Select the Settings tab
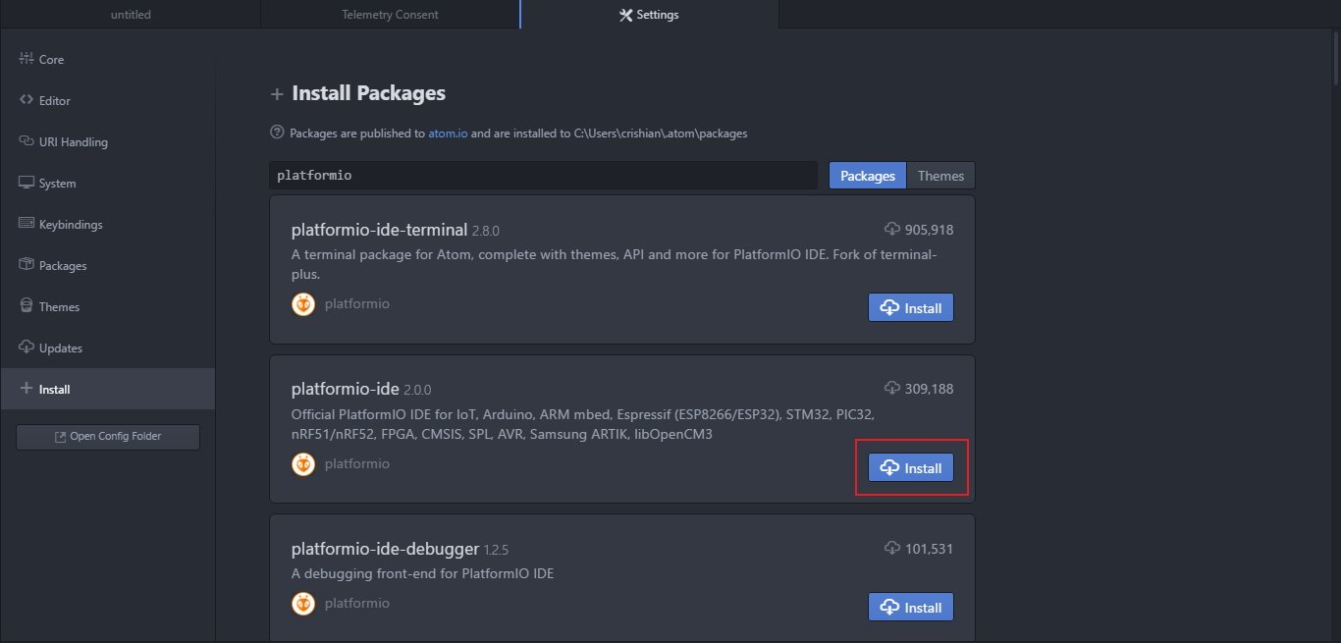The image size is (1341, 643). (649, 15)
